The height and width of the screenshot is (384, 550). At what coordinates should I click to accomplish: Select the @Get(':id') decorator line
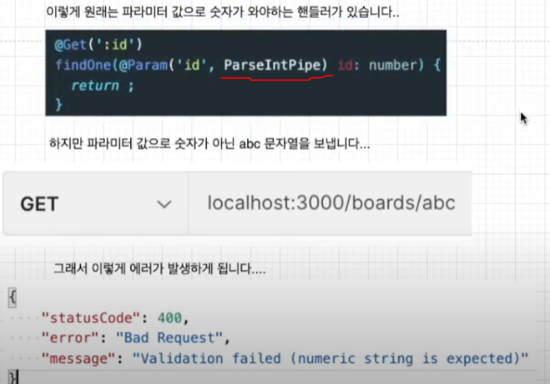98,45
